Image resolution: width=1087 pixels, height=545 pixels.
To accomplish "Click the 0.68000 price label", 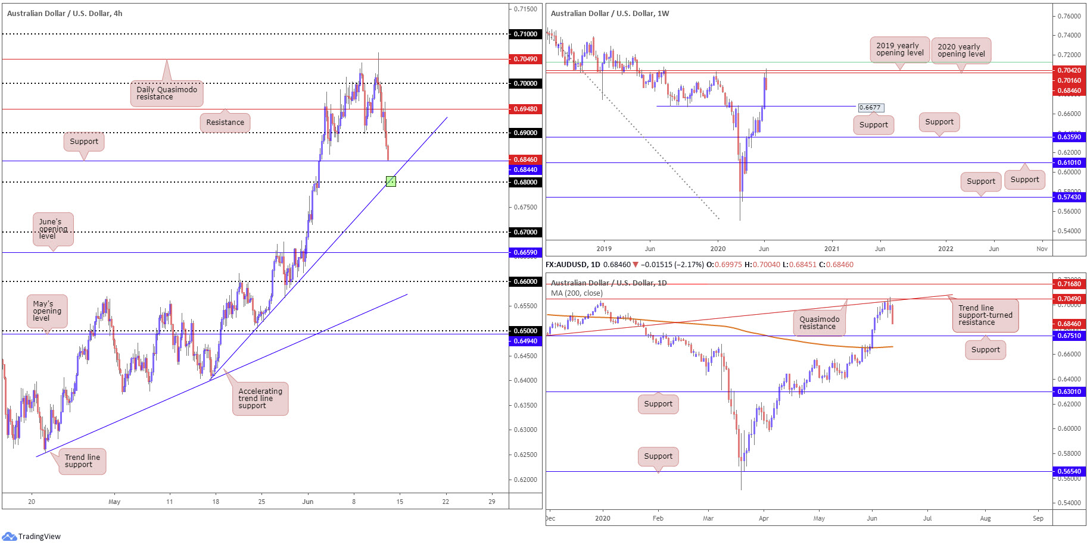I will 525,182.
